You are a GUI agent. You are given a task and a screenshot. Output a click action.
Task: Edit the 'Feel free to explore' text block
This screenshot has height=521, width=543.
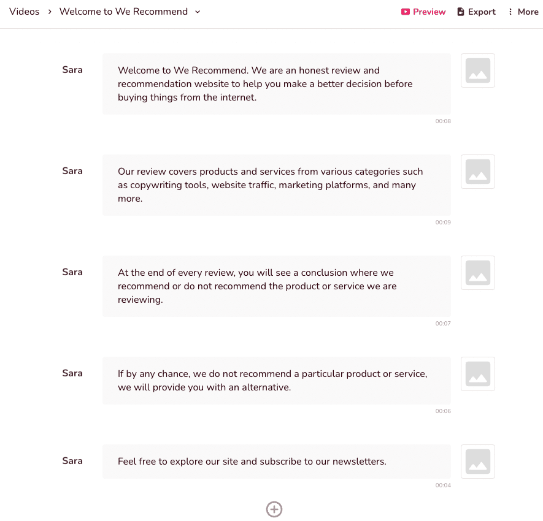277,462
